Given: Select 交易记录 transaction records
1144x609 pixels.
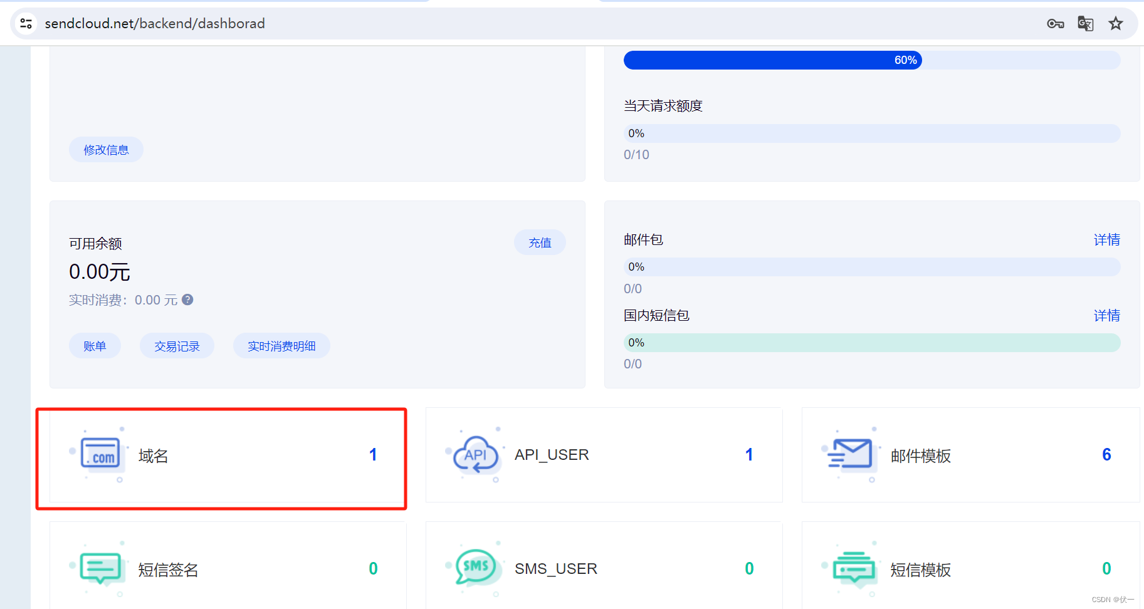Looking at the screenshot, I should [176, 345].
